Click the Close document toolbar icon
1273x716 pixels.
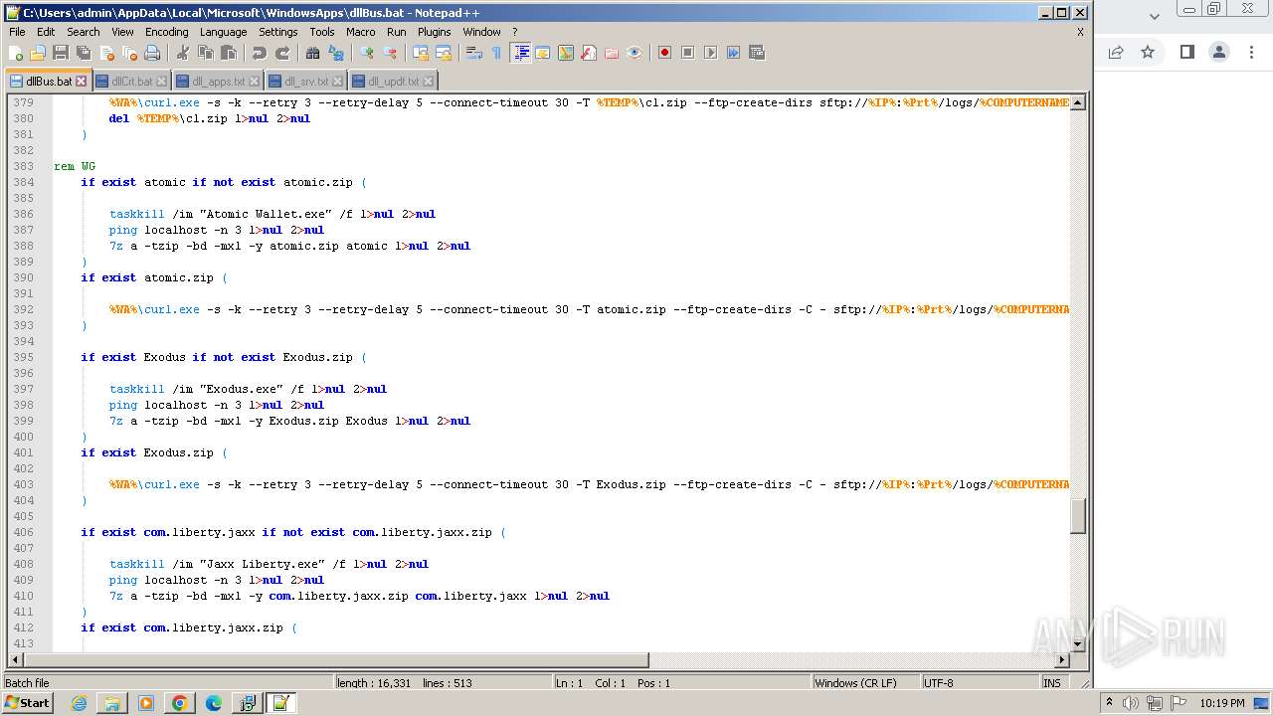(106, 53)
